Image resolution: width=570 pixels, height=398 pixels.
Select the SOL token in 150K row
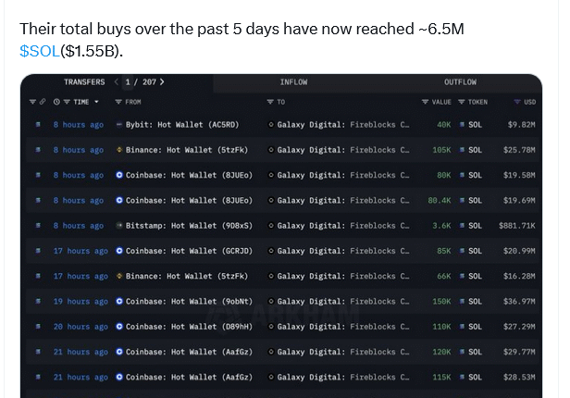click(474, 302)
